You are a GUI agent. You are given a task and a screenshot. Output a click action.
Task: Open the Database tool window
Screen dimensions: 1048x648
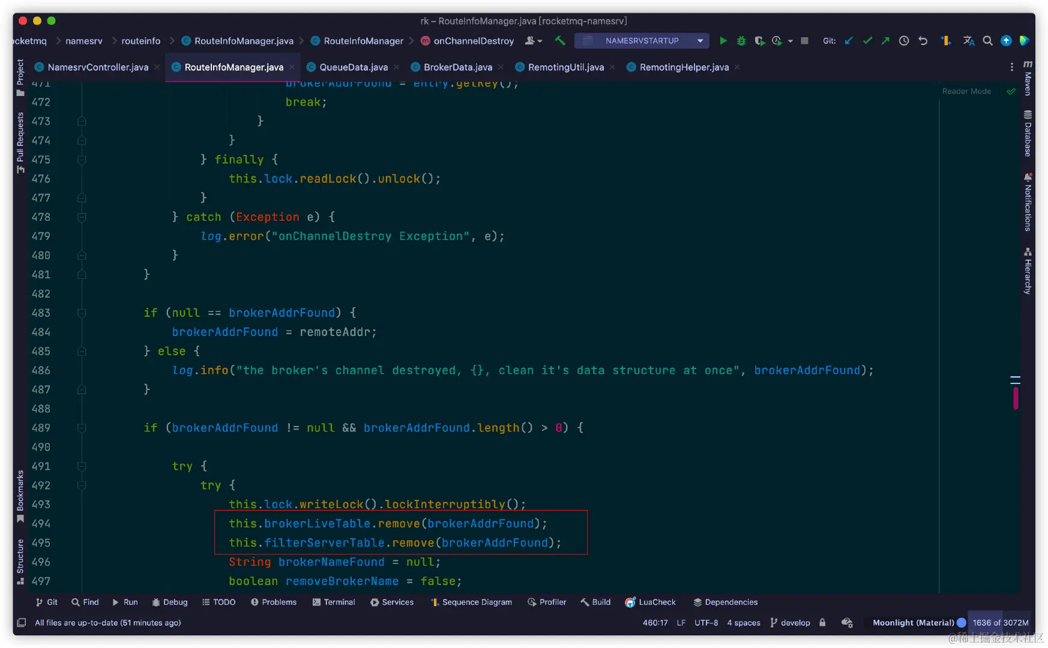tap(1028, 134)
